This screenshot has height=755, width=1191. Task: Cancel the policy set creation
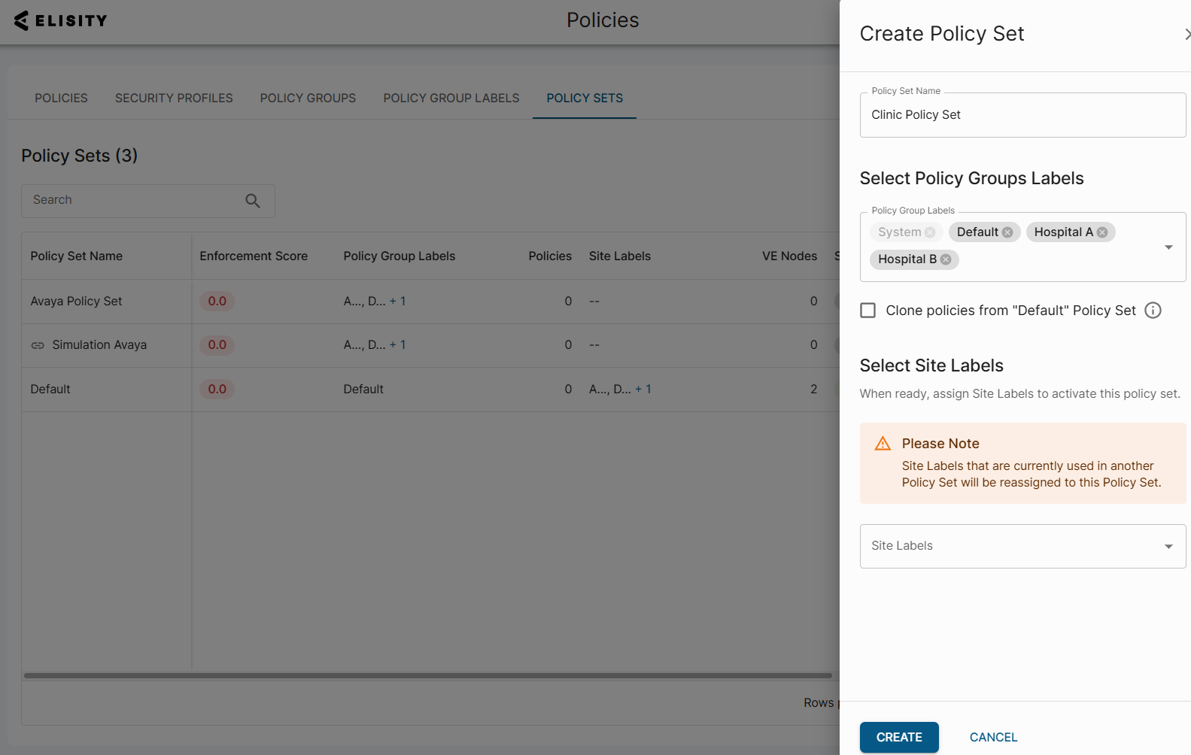point(993,737)
